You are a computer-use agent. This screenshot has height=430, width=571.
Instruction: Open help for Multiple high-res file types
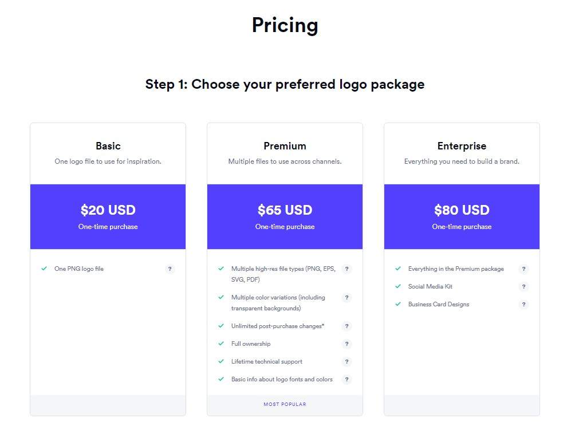(346, 269)
